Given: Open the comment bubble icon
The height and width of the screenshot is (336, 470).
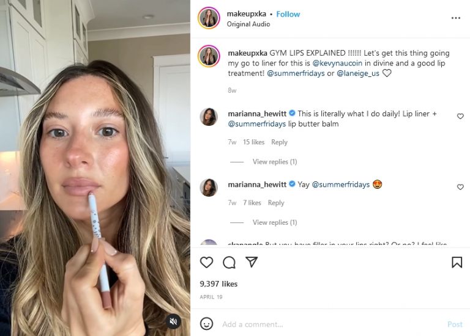Looking at the screenshot, I should [229, 263].
